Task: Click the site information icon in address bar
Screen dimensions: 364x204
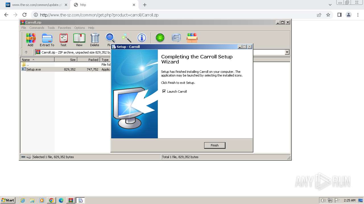Action: click(36, 15)
